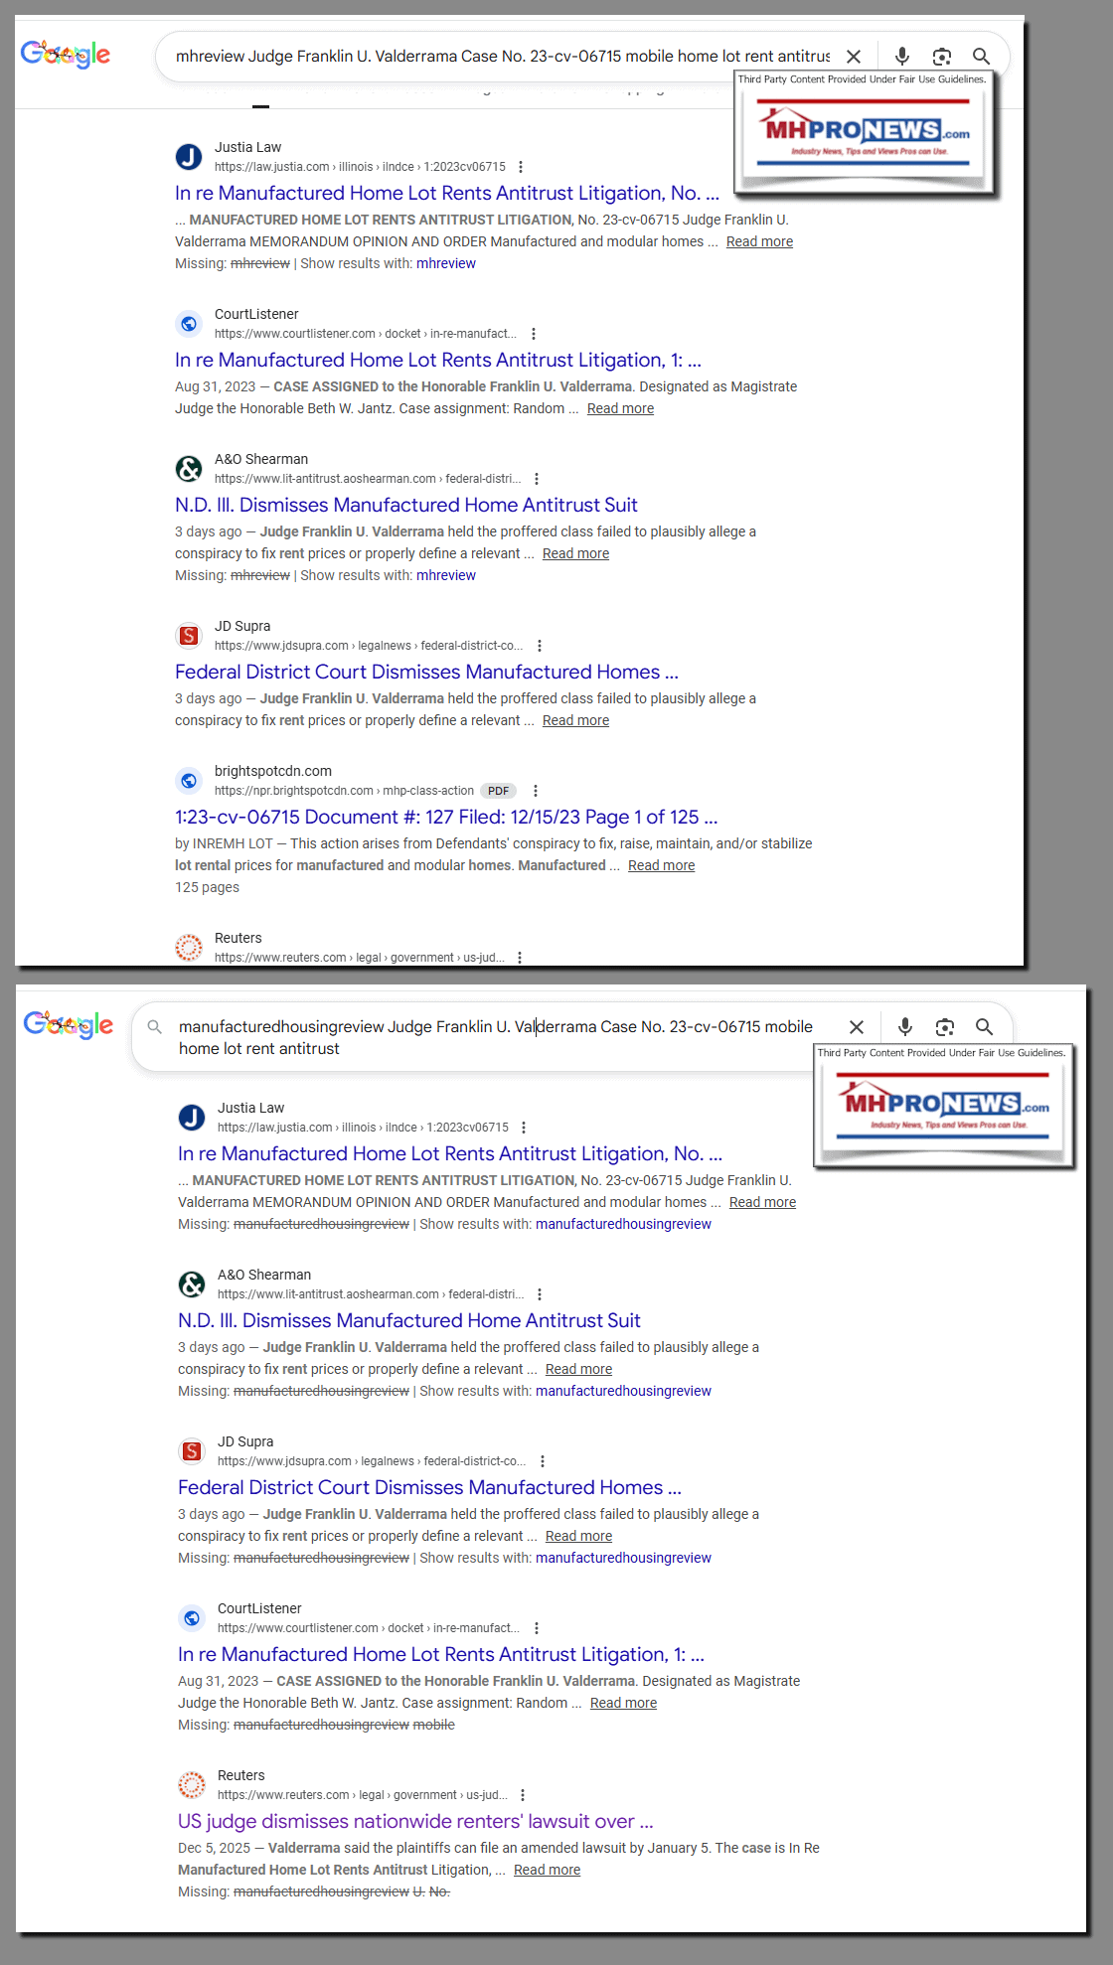Click the microphone icon in the bottom search bar
Viewport: 1113px width, 1965px height.
click(x=905, y=1027)
